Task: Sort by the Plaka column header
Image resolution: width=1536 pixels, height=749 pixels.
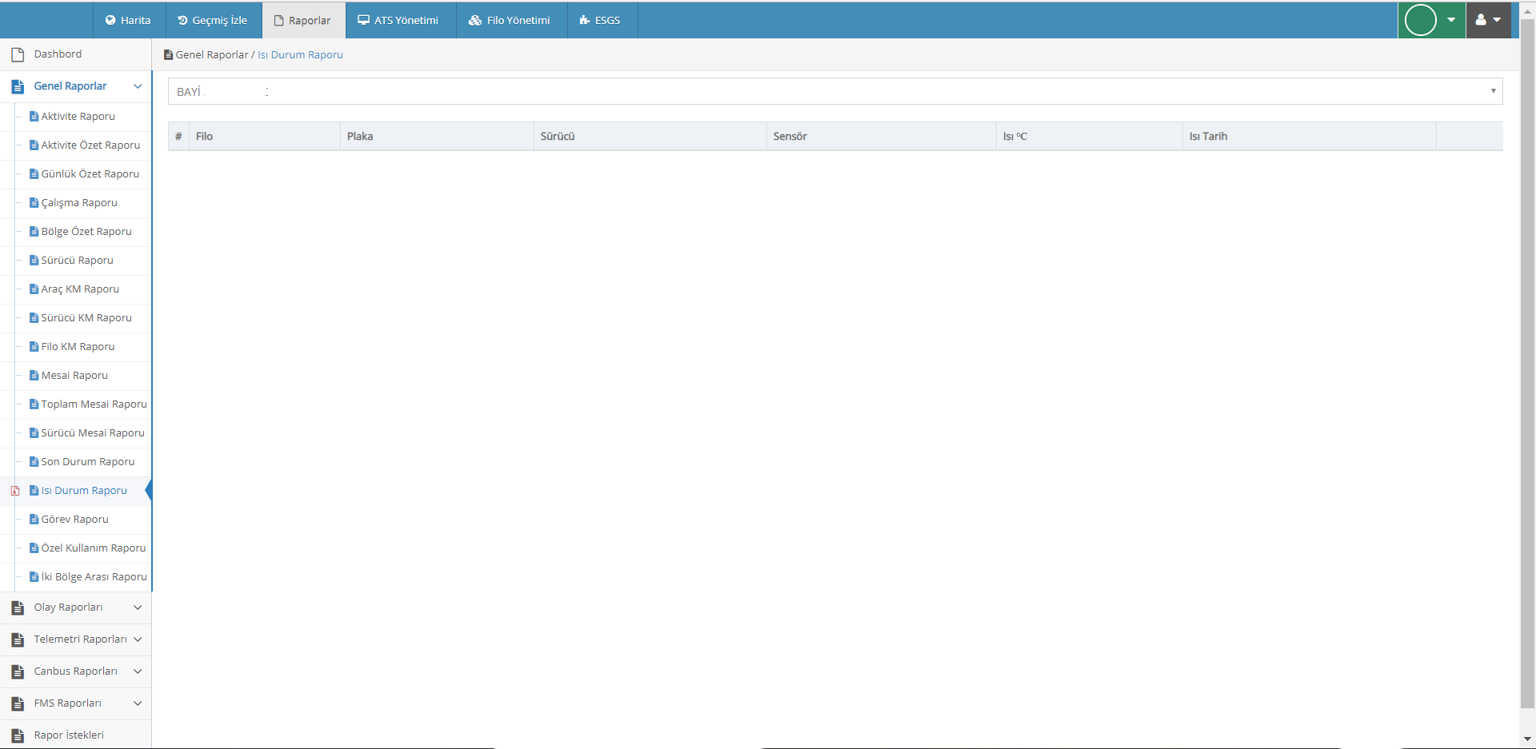Action: 437,137
